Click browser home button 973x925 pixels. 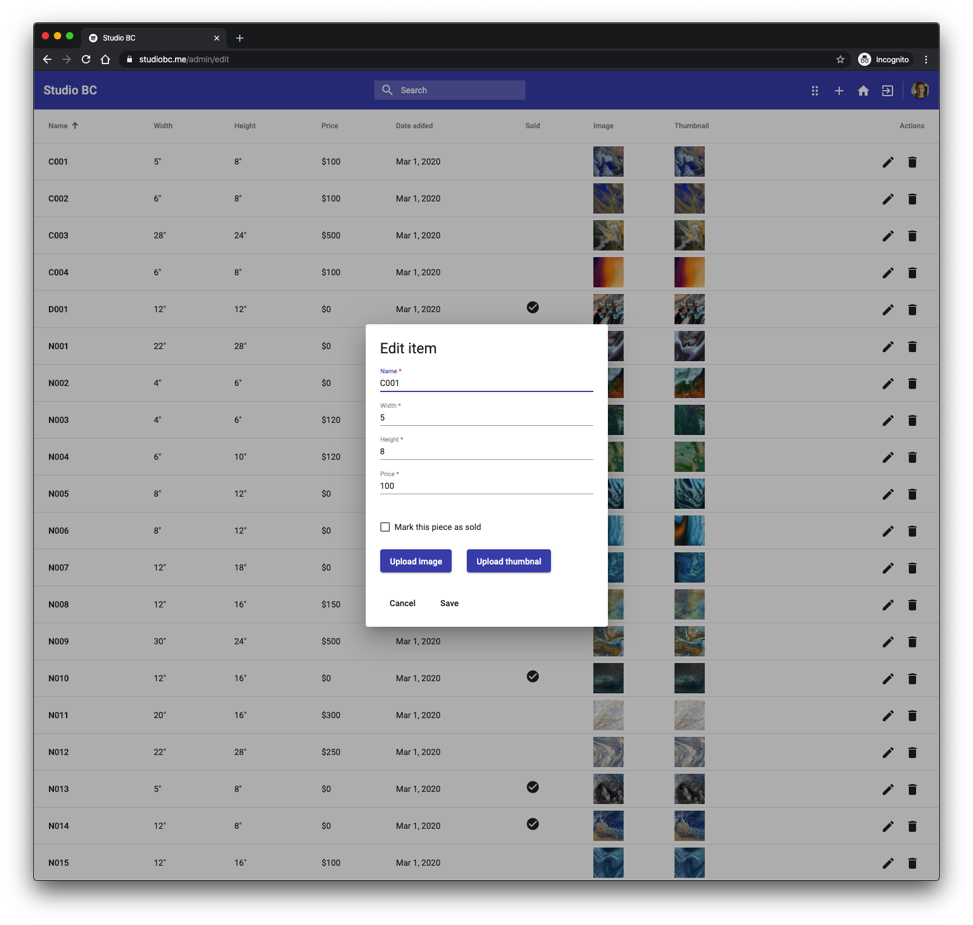105,59
